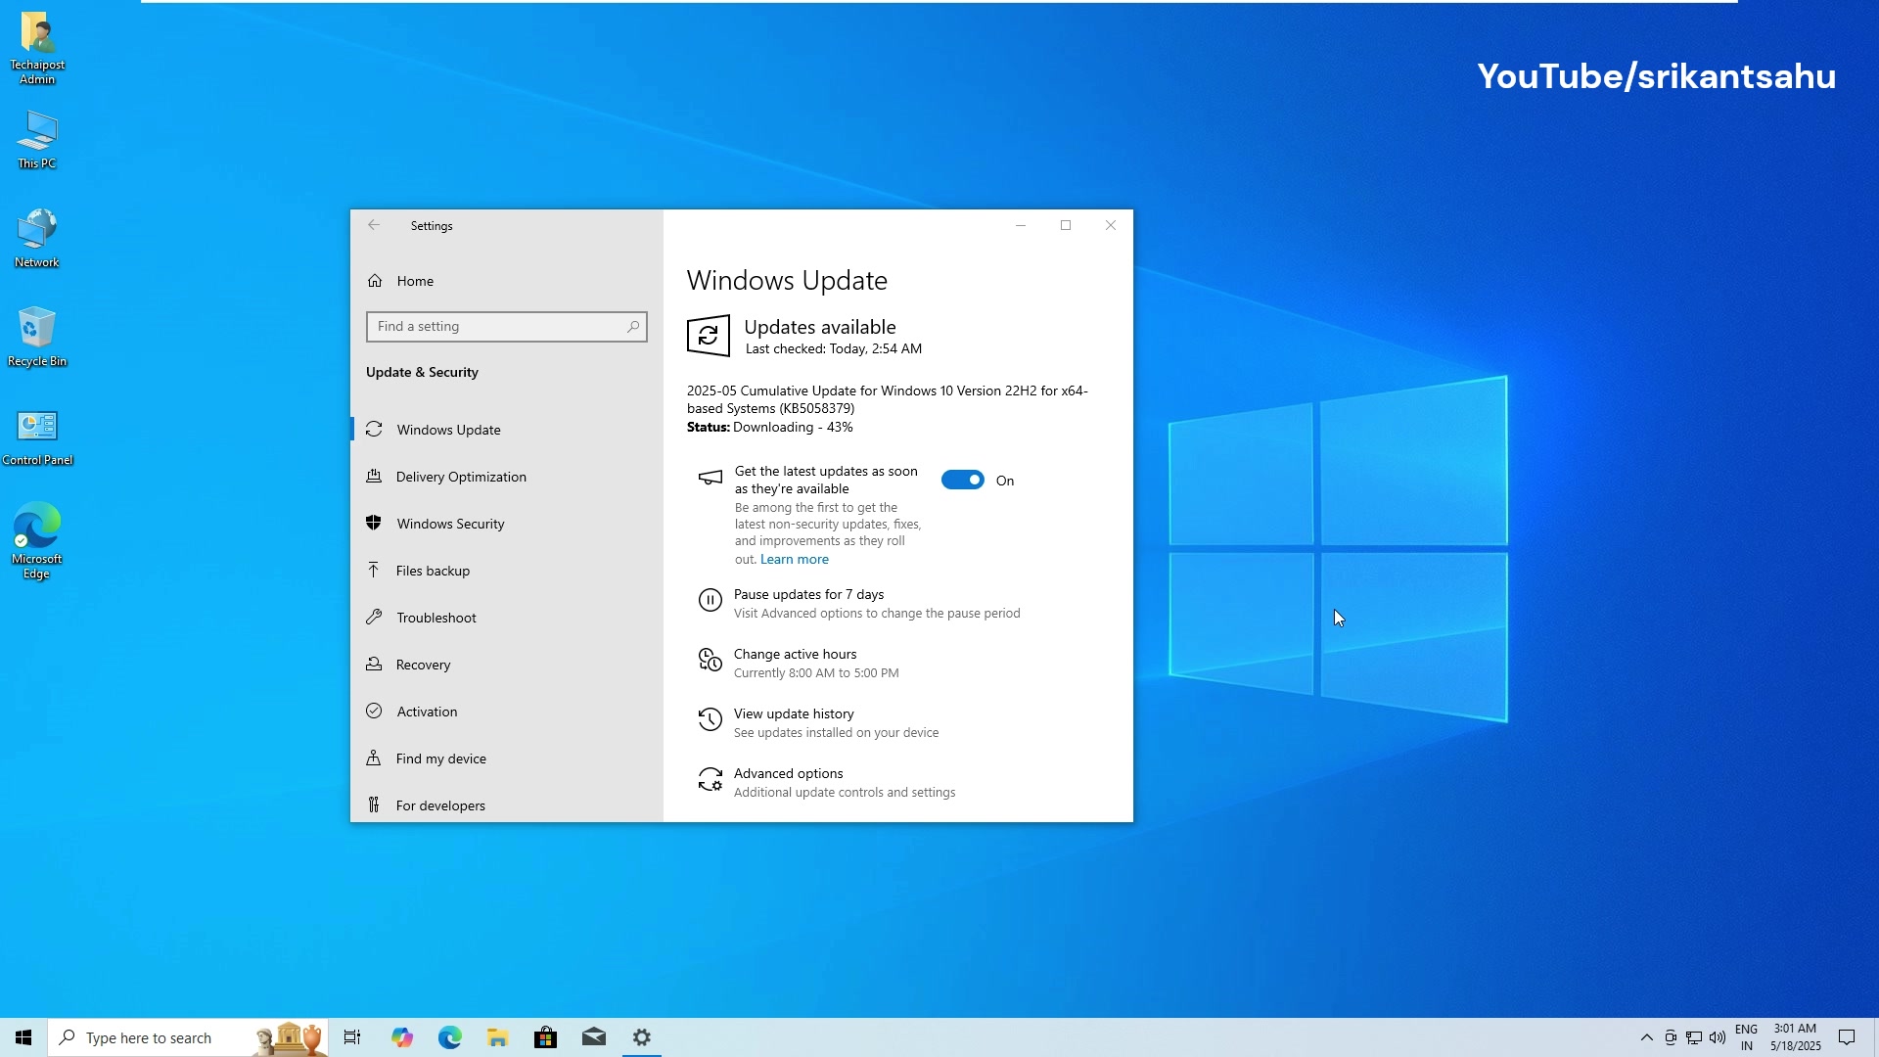Open Find my device settings
Viewport: 1879px width, 1057px height.
[x=440, y=758]
